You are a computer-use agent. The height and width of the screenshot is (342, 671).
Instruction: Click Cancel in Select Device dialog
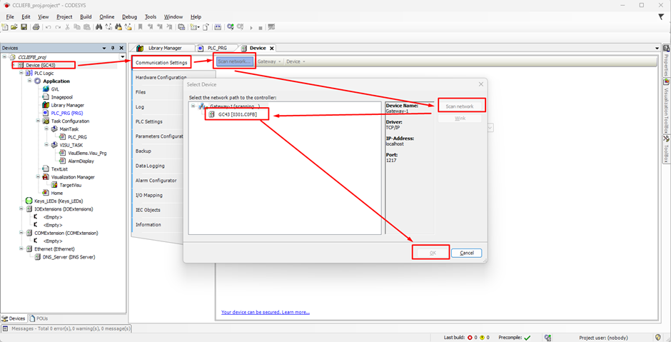[x=466, y=253]
